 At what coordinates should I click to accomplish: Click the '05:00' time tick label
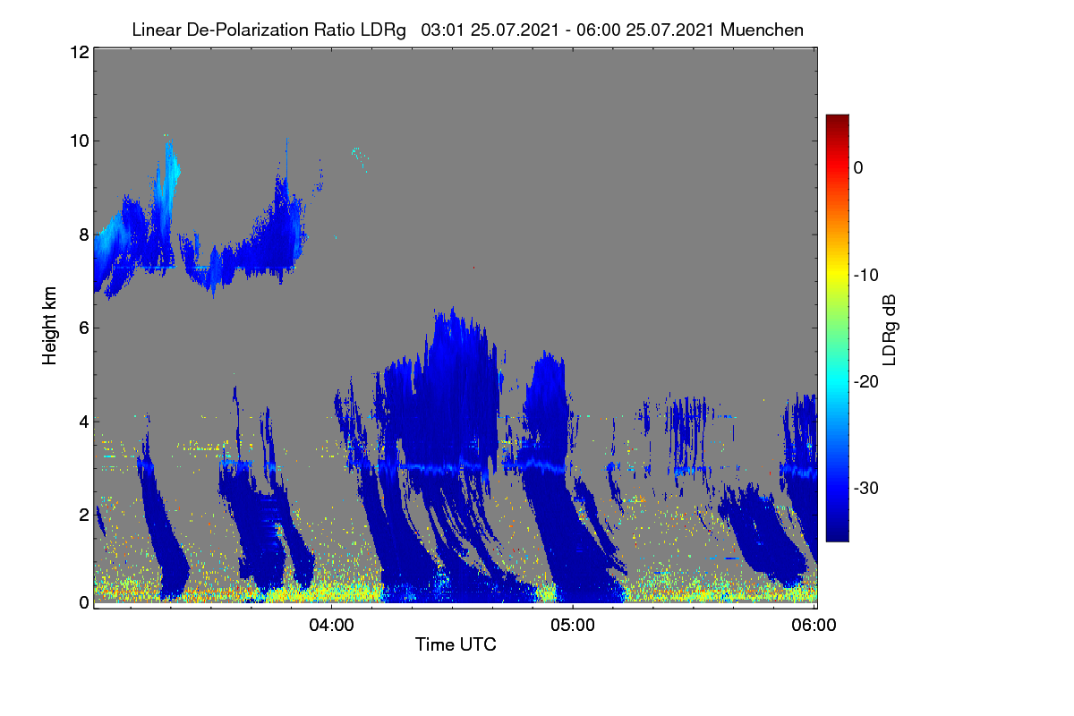click(573, 626)
